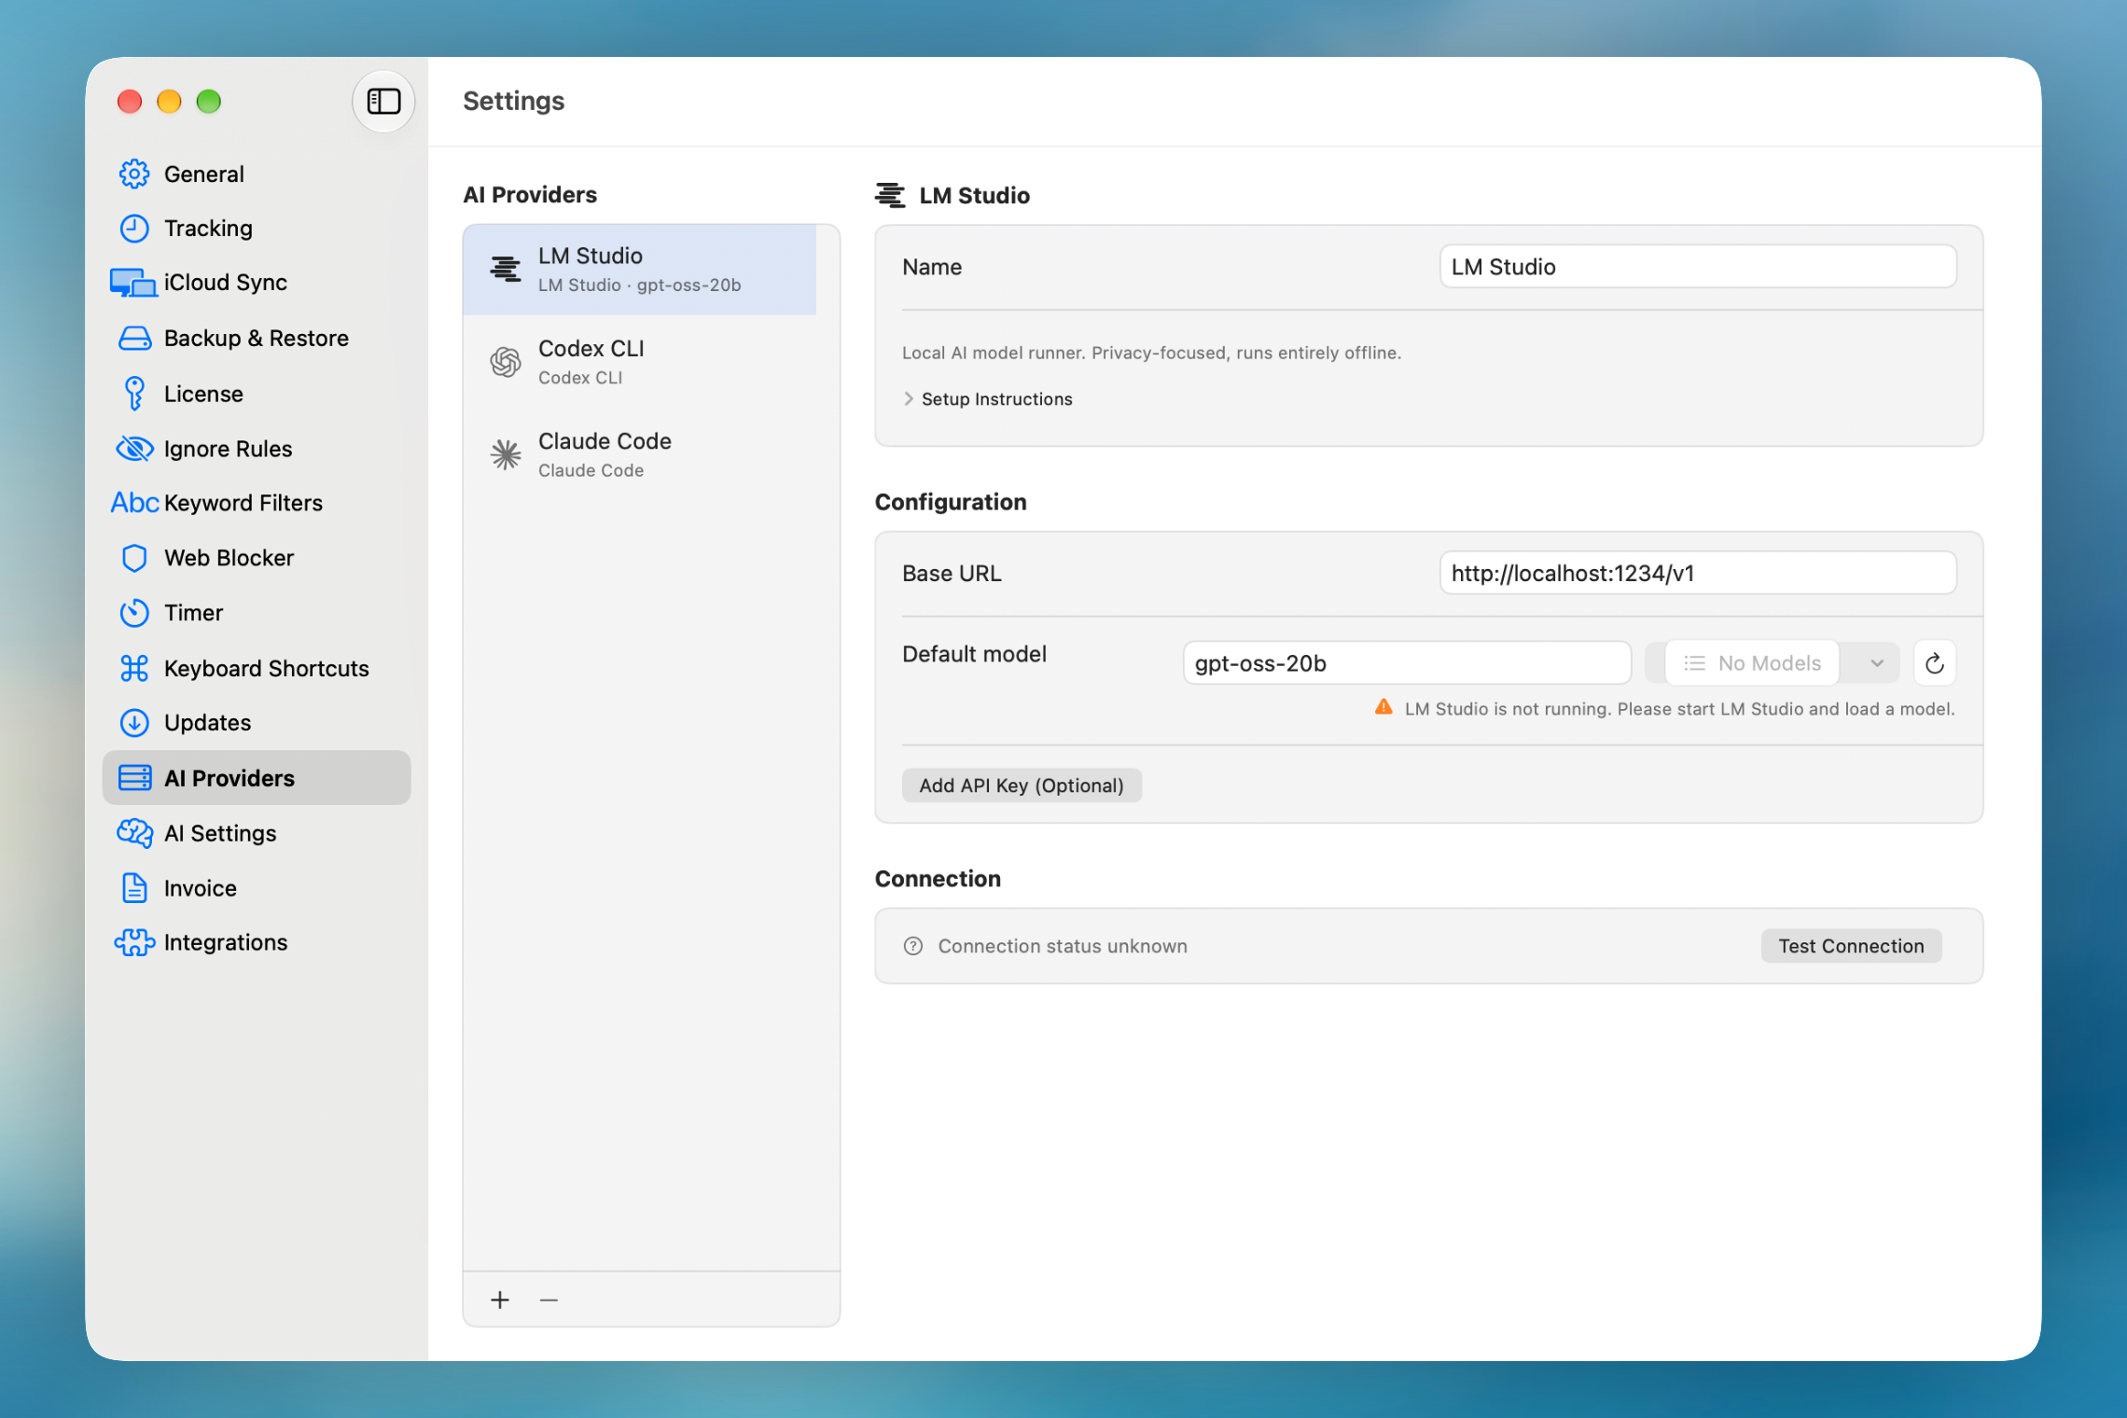Click the Integrations puzzle icon
The image size is (2127, 1418).
pos(134,942)
